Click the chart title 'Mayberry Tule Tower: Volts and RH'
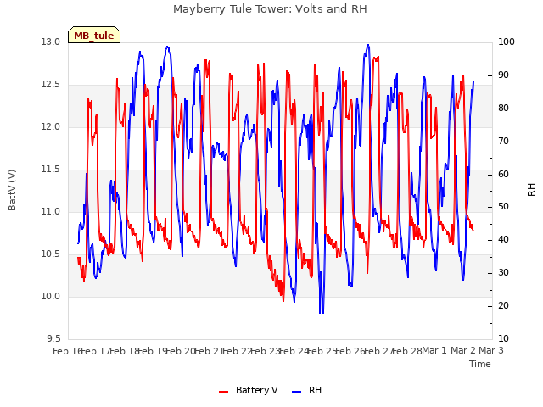The height and width of the screenshot is (407, 543). click(x=270, y=9)
